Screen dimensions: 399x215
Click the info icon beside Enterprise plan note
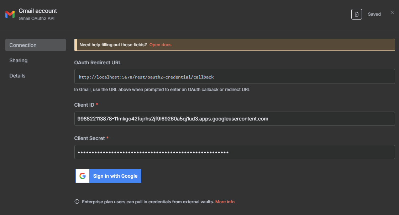[77, 201]
